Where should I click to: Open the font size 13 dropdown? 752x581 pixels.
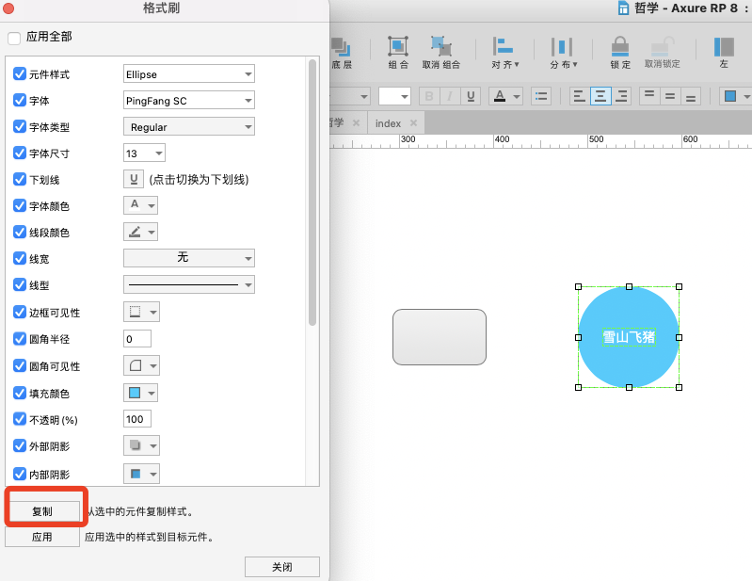click(x=144, y=153)
